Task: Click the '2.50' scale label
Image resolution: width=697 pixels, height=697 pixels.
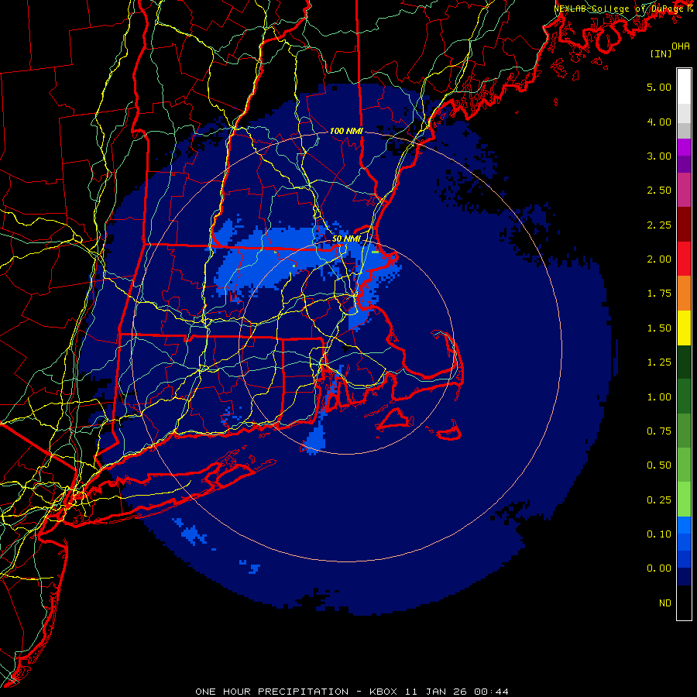Action: click(659, 191)
